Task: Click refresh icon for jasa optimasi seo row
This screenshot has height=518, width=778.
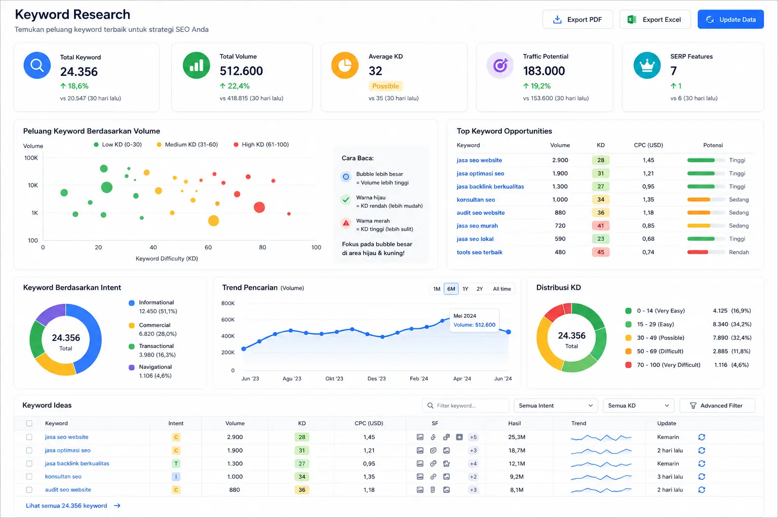Action: 702,450
